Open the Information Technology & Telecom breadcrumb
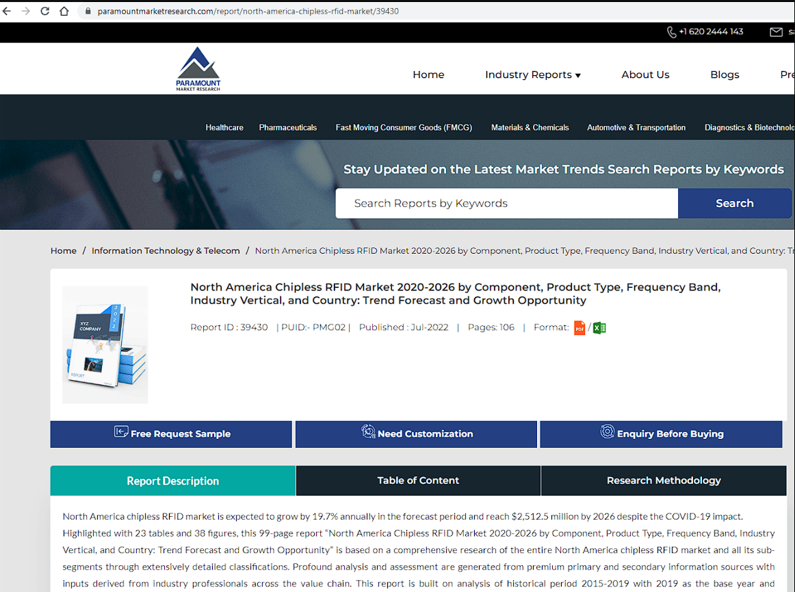This screenshot has height=592, width=795. pyautogui.click(x=166, y=251)
